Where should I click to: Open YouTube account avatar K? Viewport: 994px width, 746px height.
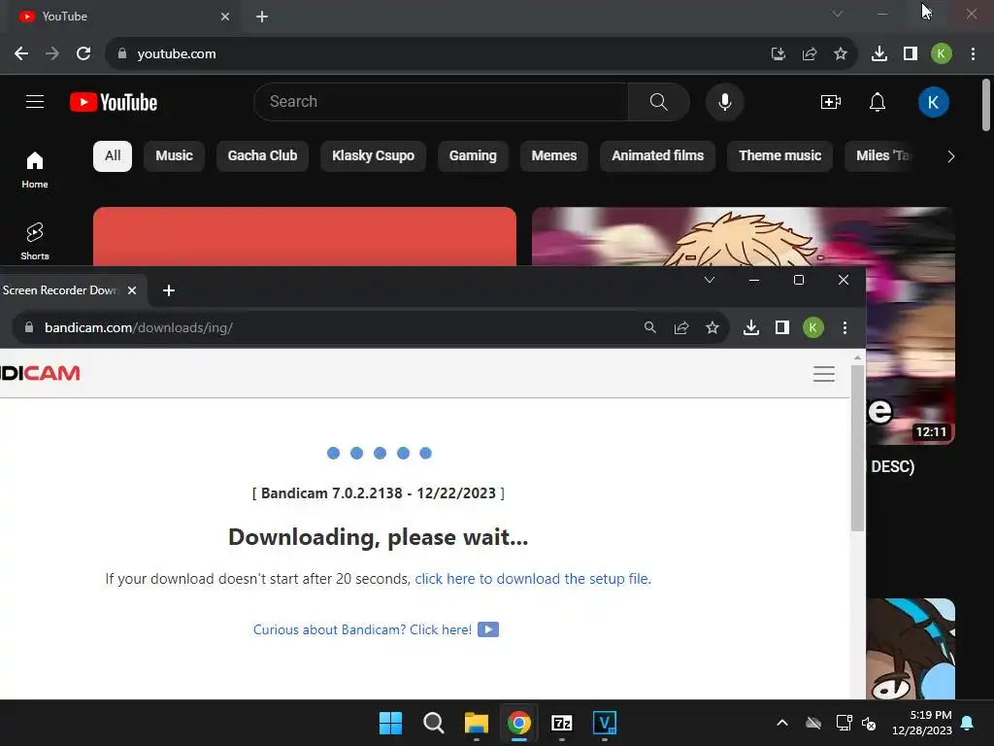coord(933,102)
